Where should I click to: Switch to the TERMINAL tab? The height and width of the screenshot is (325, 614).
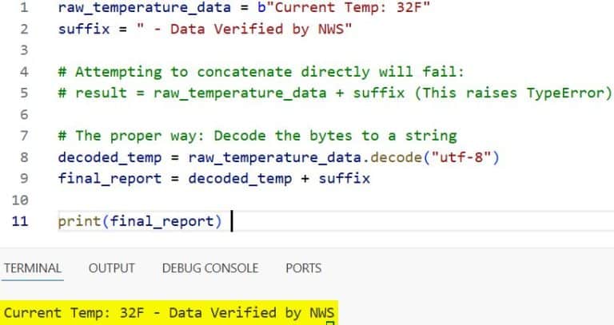pyautogui.click(x=32, y=268)
